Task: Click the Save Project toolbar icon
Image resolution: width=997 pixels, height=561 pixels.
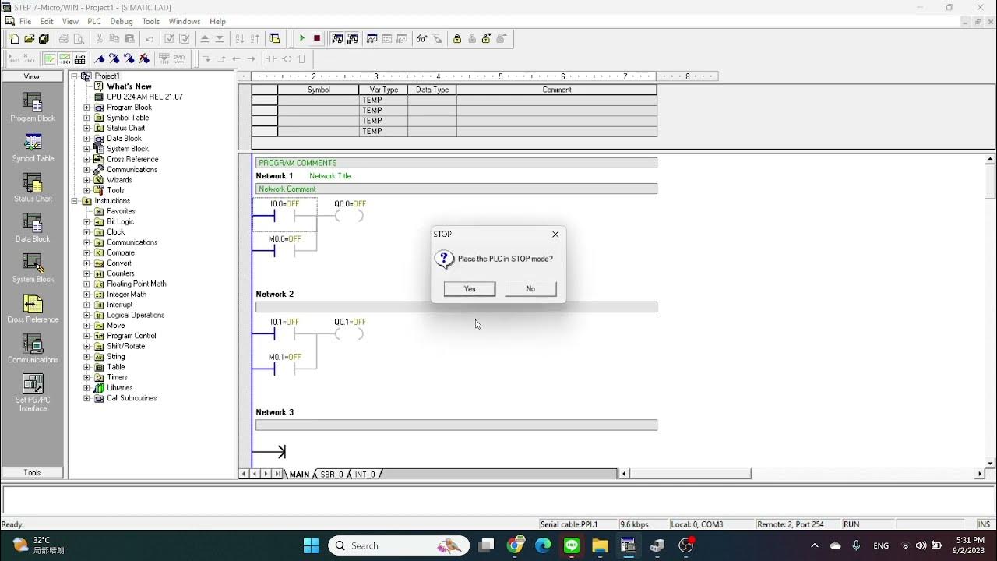Action: [x=44, y=38]
